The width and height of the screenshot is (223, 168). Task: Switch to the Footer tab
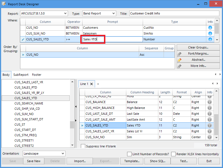point(37,75)
